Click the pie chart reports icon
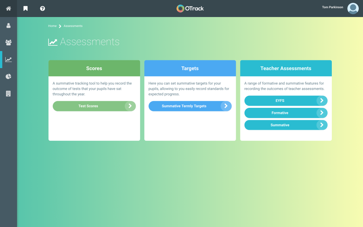Screen dimensions: 363x227 point(8,77)
